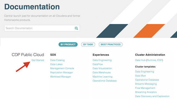Image resolution: width=177 pixels, height=99 pixels.
Task: Visit the Replication Manager docs
Action: (62, 72)
